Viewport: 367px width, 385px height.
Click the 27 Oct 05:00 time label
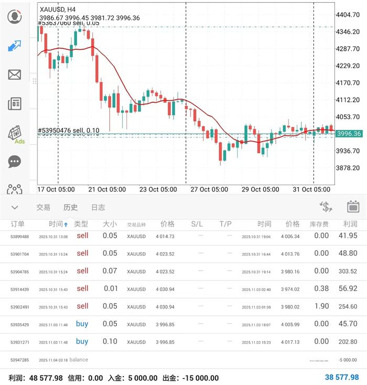point(209,189)
